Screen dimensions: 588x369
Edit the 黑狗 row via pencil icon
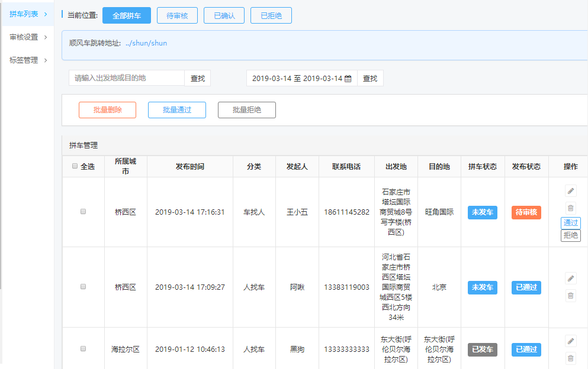click(x=570, y=341)
